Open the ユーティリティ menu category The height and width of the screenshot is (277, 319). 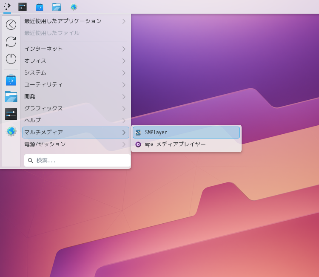click(76, 85)
